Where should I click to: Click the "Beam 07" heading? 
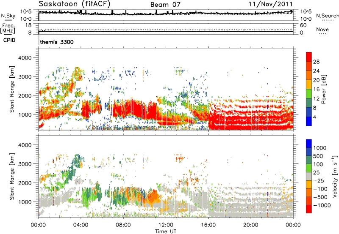pos(165,5)
